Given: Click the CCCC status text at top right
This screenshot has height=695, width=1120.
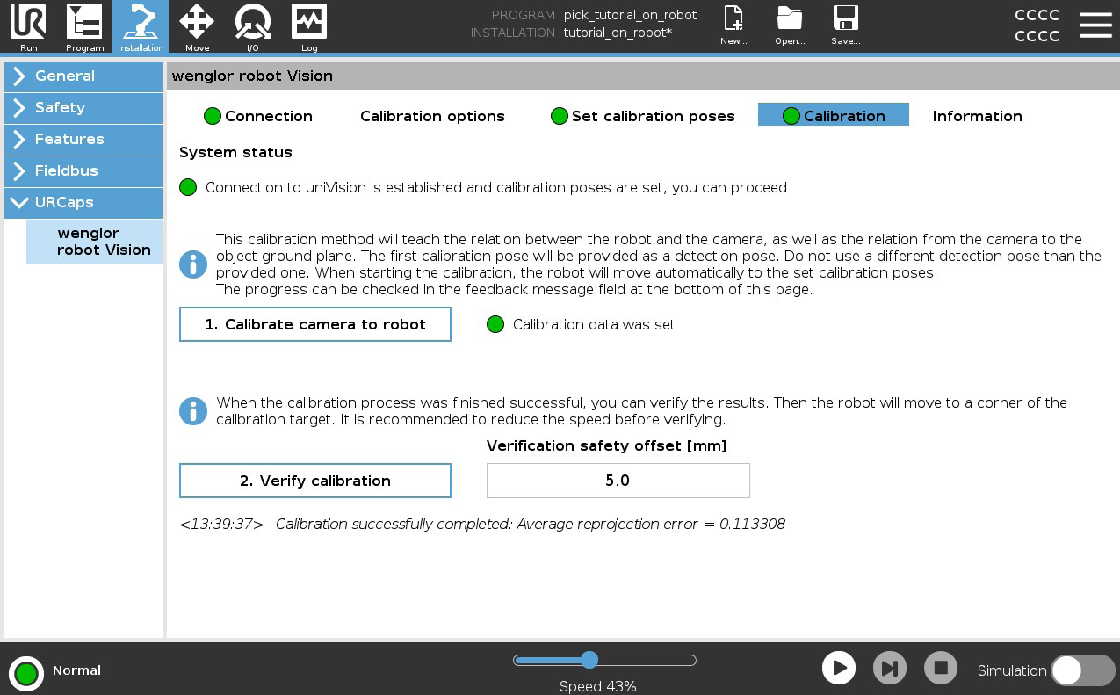Looking at the screenshot, I should pyautogui.click(x=1037, y=25).
